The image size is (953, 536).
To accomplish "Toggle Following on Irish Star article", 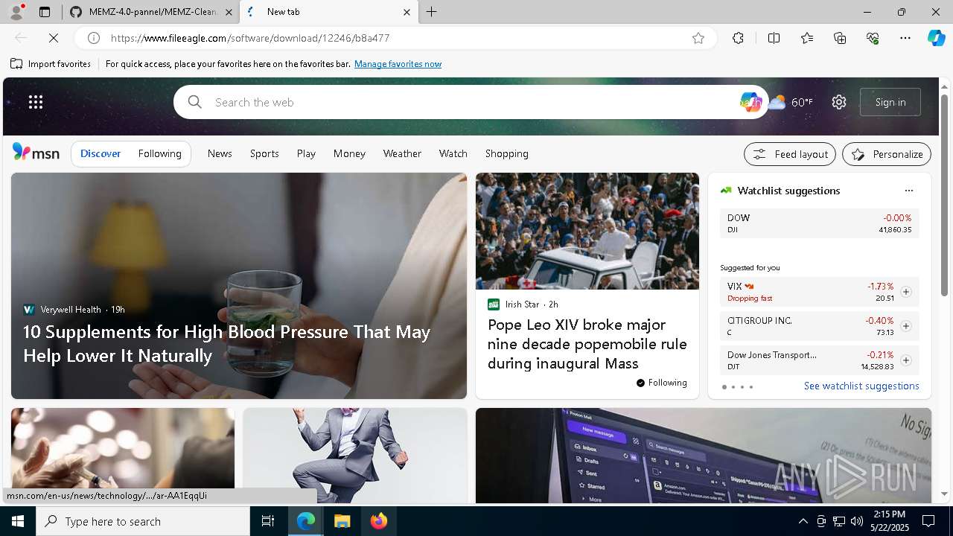I will click(x=662, y=383).
